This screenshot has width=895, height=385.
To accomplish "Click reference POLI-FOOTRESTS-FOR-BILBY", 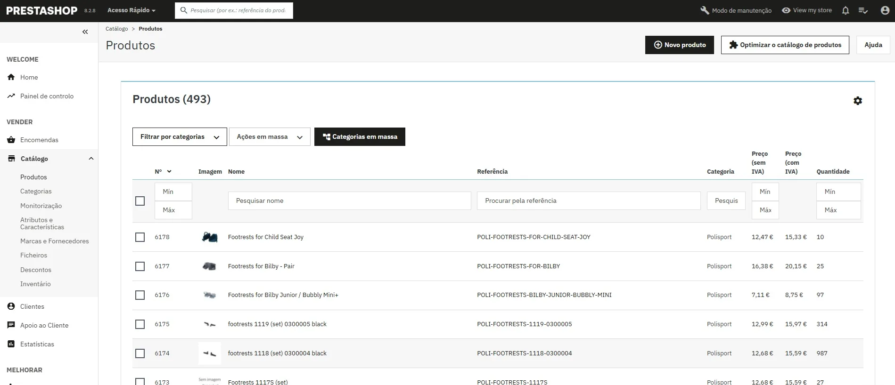I will pos(518,266).
